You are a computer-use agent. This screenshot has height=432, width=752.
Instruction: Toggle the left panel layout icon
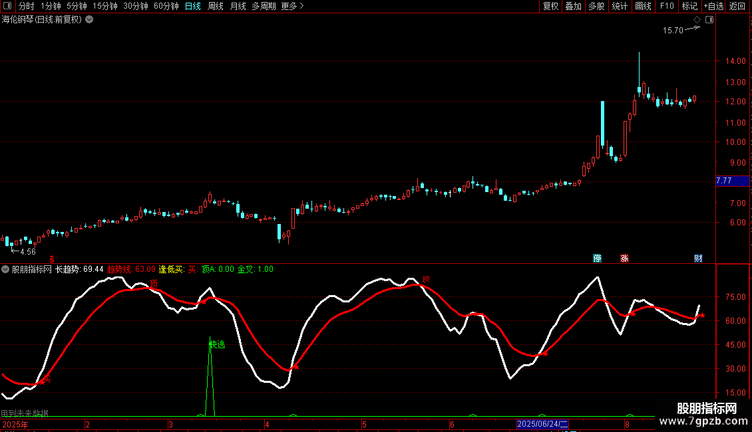tap(7, 6)
